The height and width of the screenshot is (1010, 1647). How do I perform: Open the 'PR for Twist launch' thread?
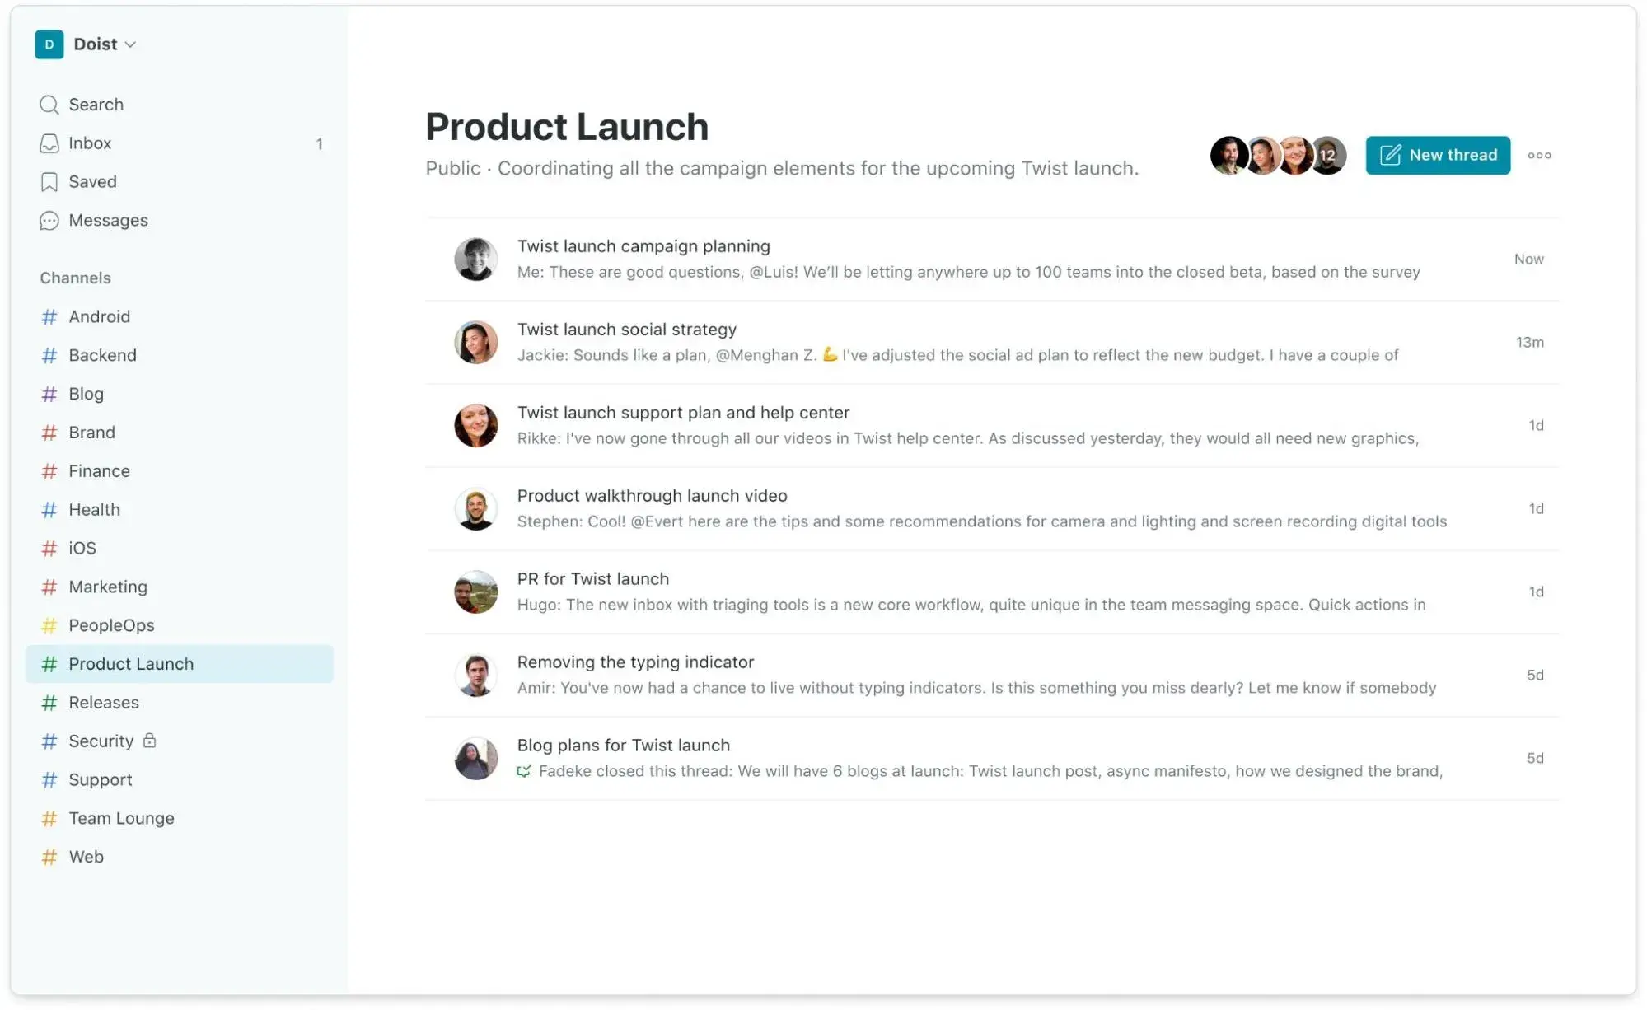pos(593,578)
